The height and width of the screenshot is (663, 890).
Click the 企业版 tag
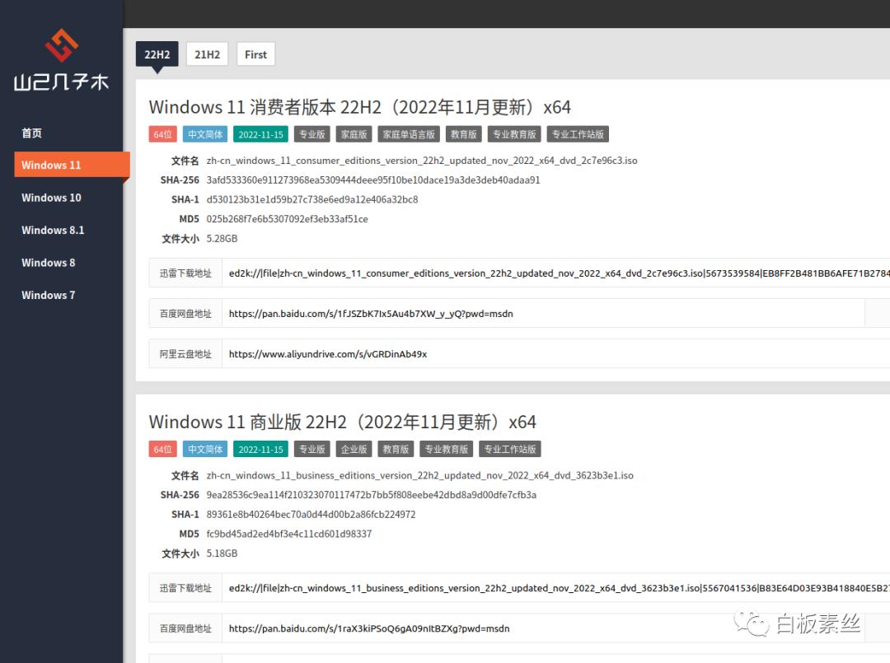point(354,449)
